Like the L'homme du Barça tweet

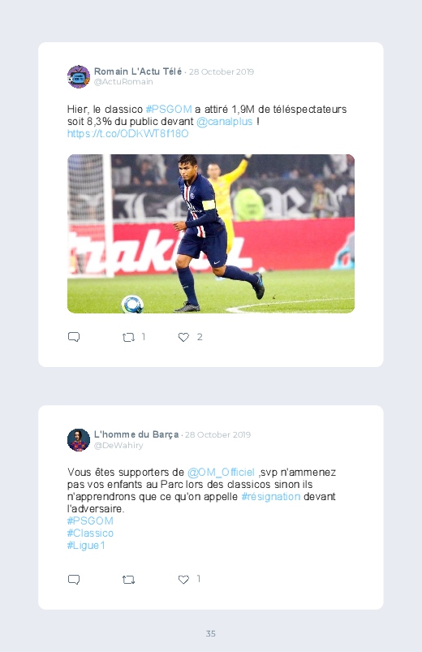[183, 579]
